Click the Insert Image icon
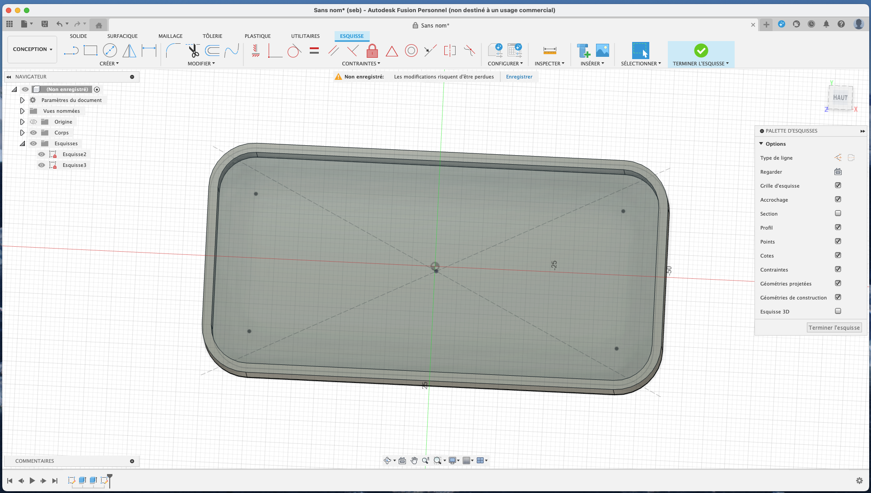This screenshot has width=871, height=493. 602,51
